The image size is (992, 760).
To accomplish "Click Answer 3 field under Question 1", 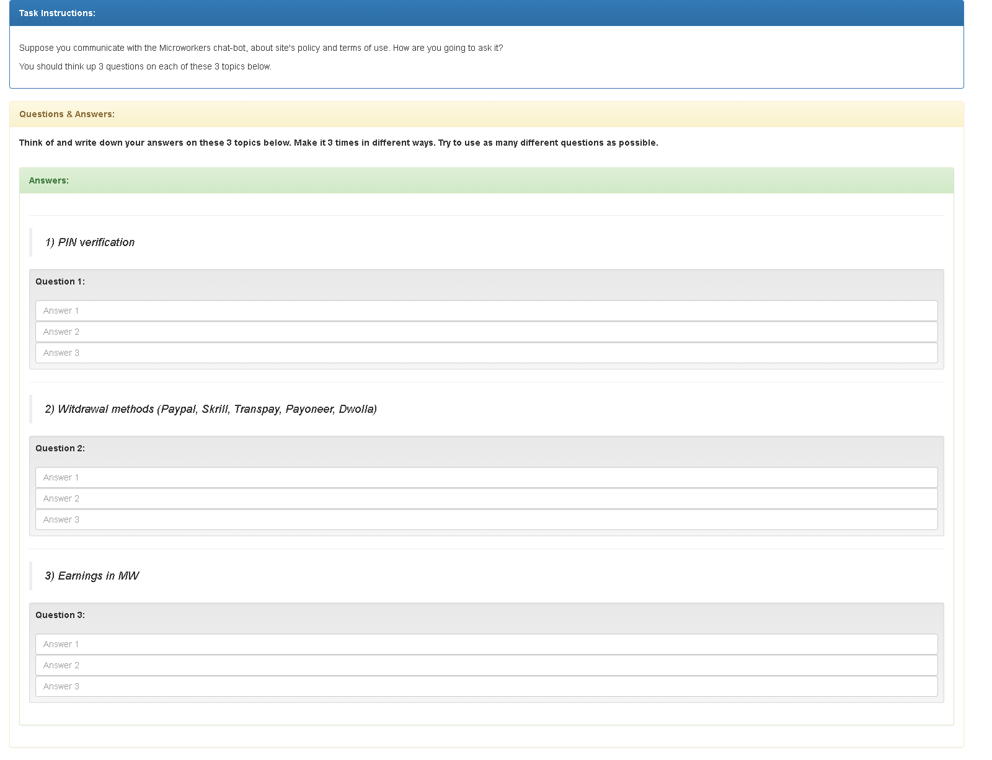I will [x=486, y=353].
